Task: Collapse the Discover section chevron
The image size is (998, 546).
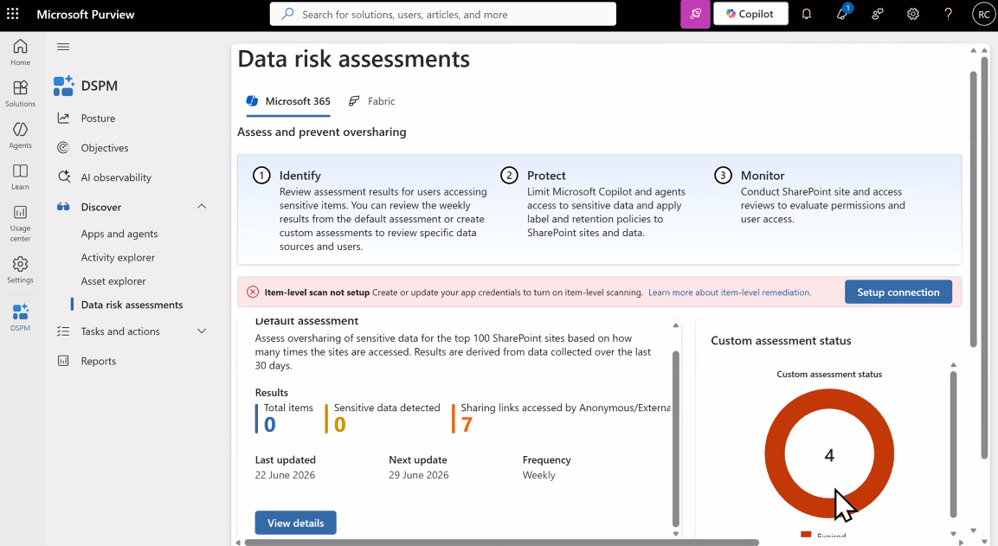Action: click(x=202, y=206)
